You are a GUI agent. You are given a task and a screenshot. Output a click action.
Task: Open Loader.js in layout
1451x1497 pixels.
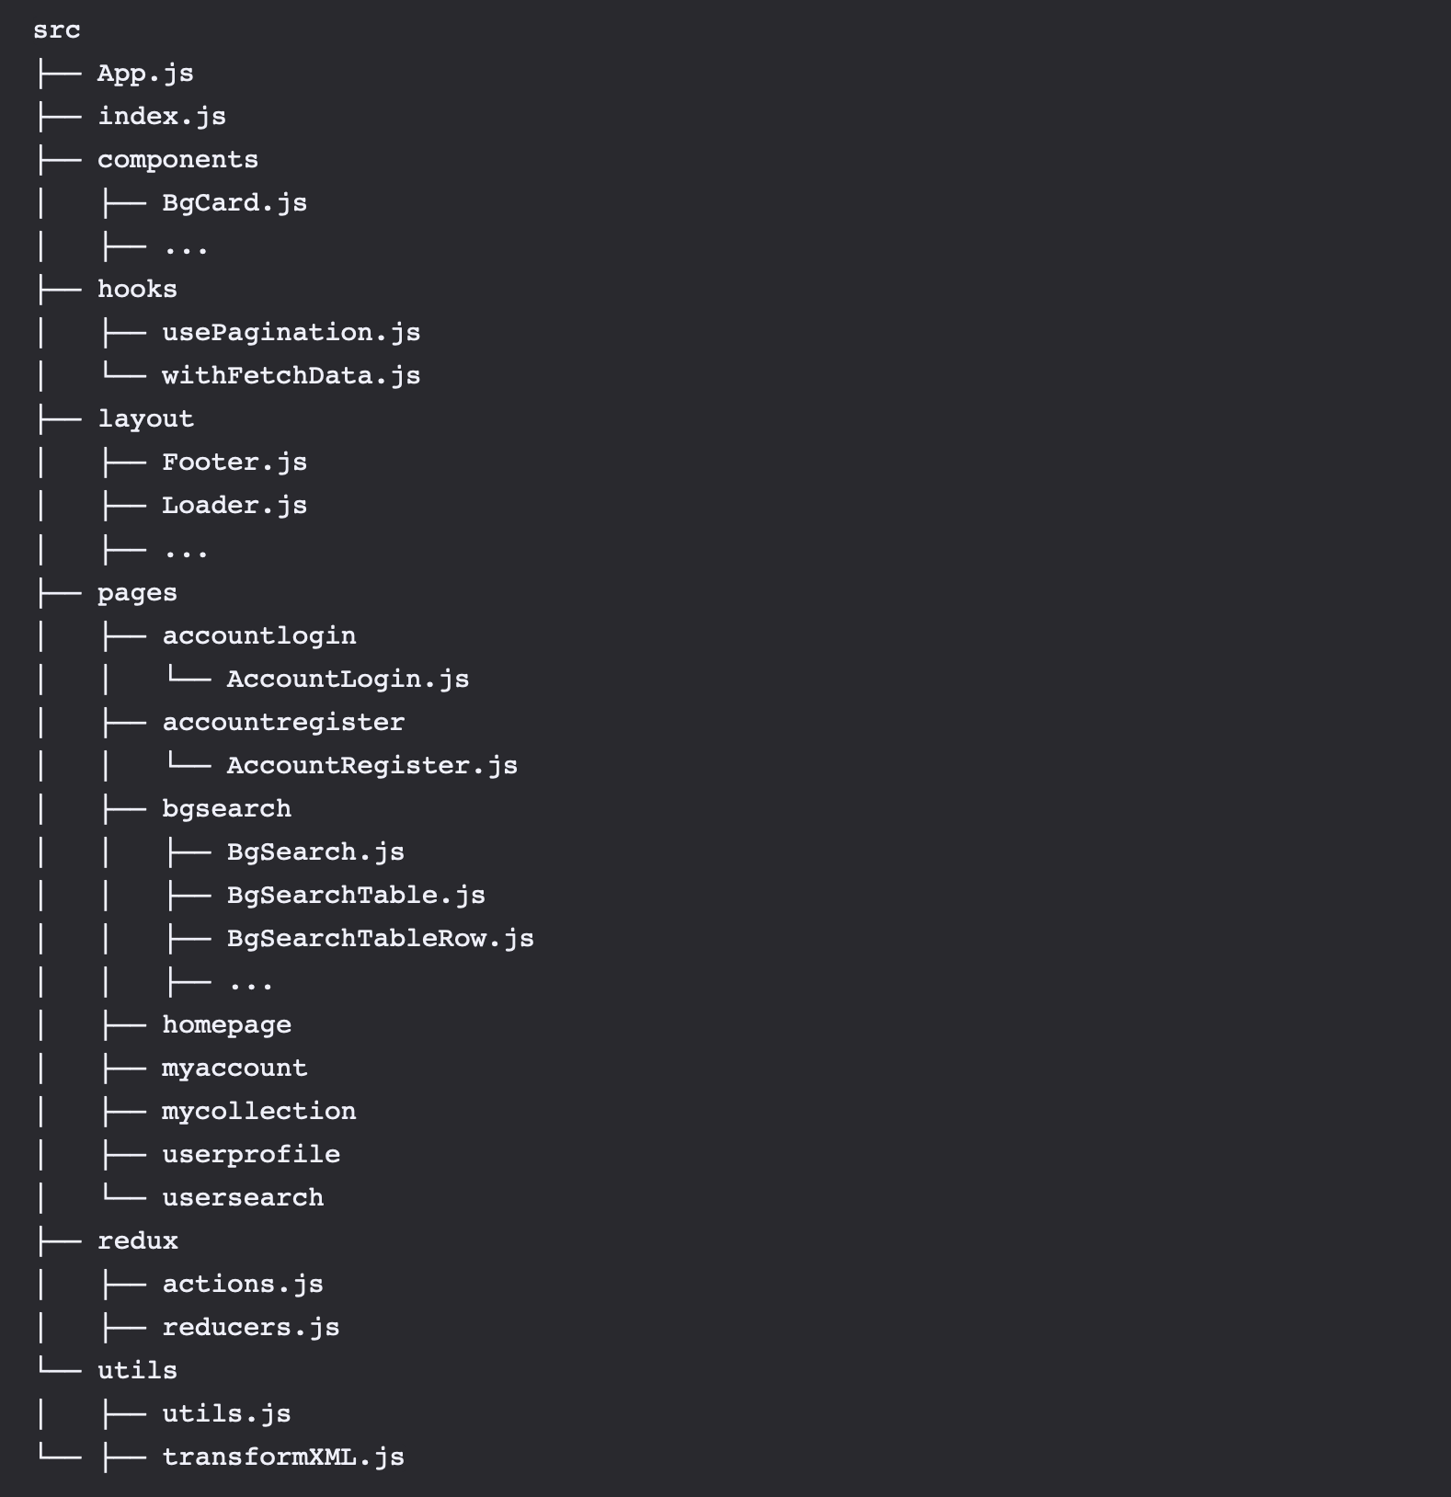coord(234,506)
